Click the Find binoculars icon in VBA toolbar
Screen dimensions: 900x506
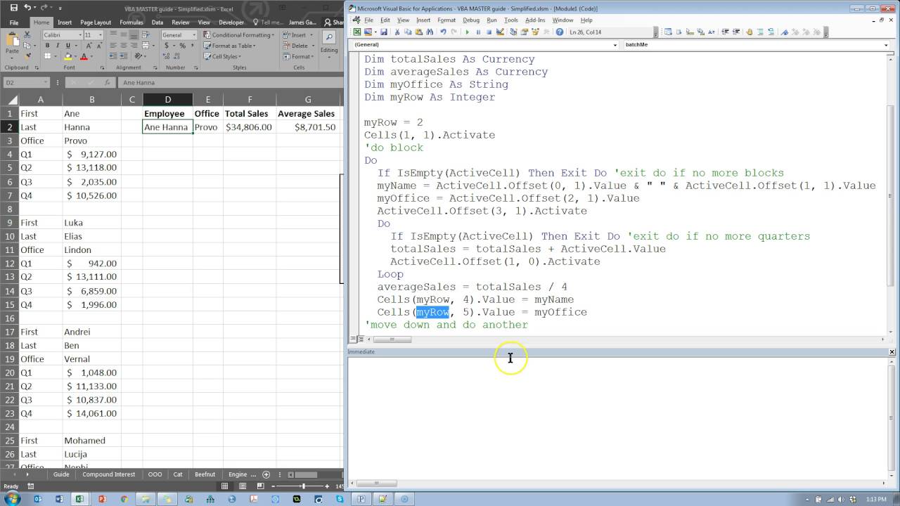click(430, 32)
